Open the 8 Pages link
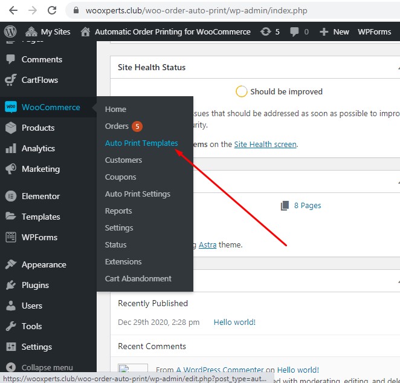Screen dimensions: 400x383 click(x=308, y=206)
